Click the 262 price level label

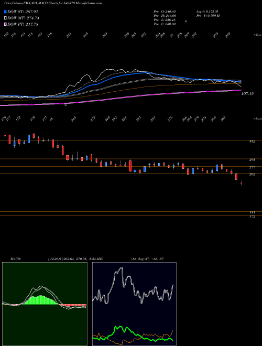click(252, 175)
